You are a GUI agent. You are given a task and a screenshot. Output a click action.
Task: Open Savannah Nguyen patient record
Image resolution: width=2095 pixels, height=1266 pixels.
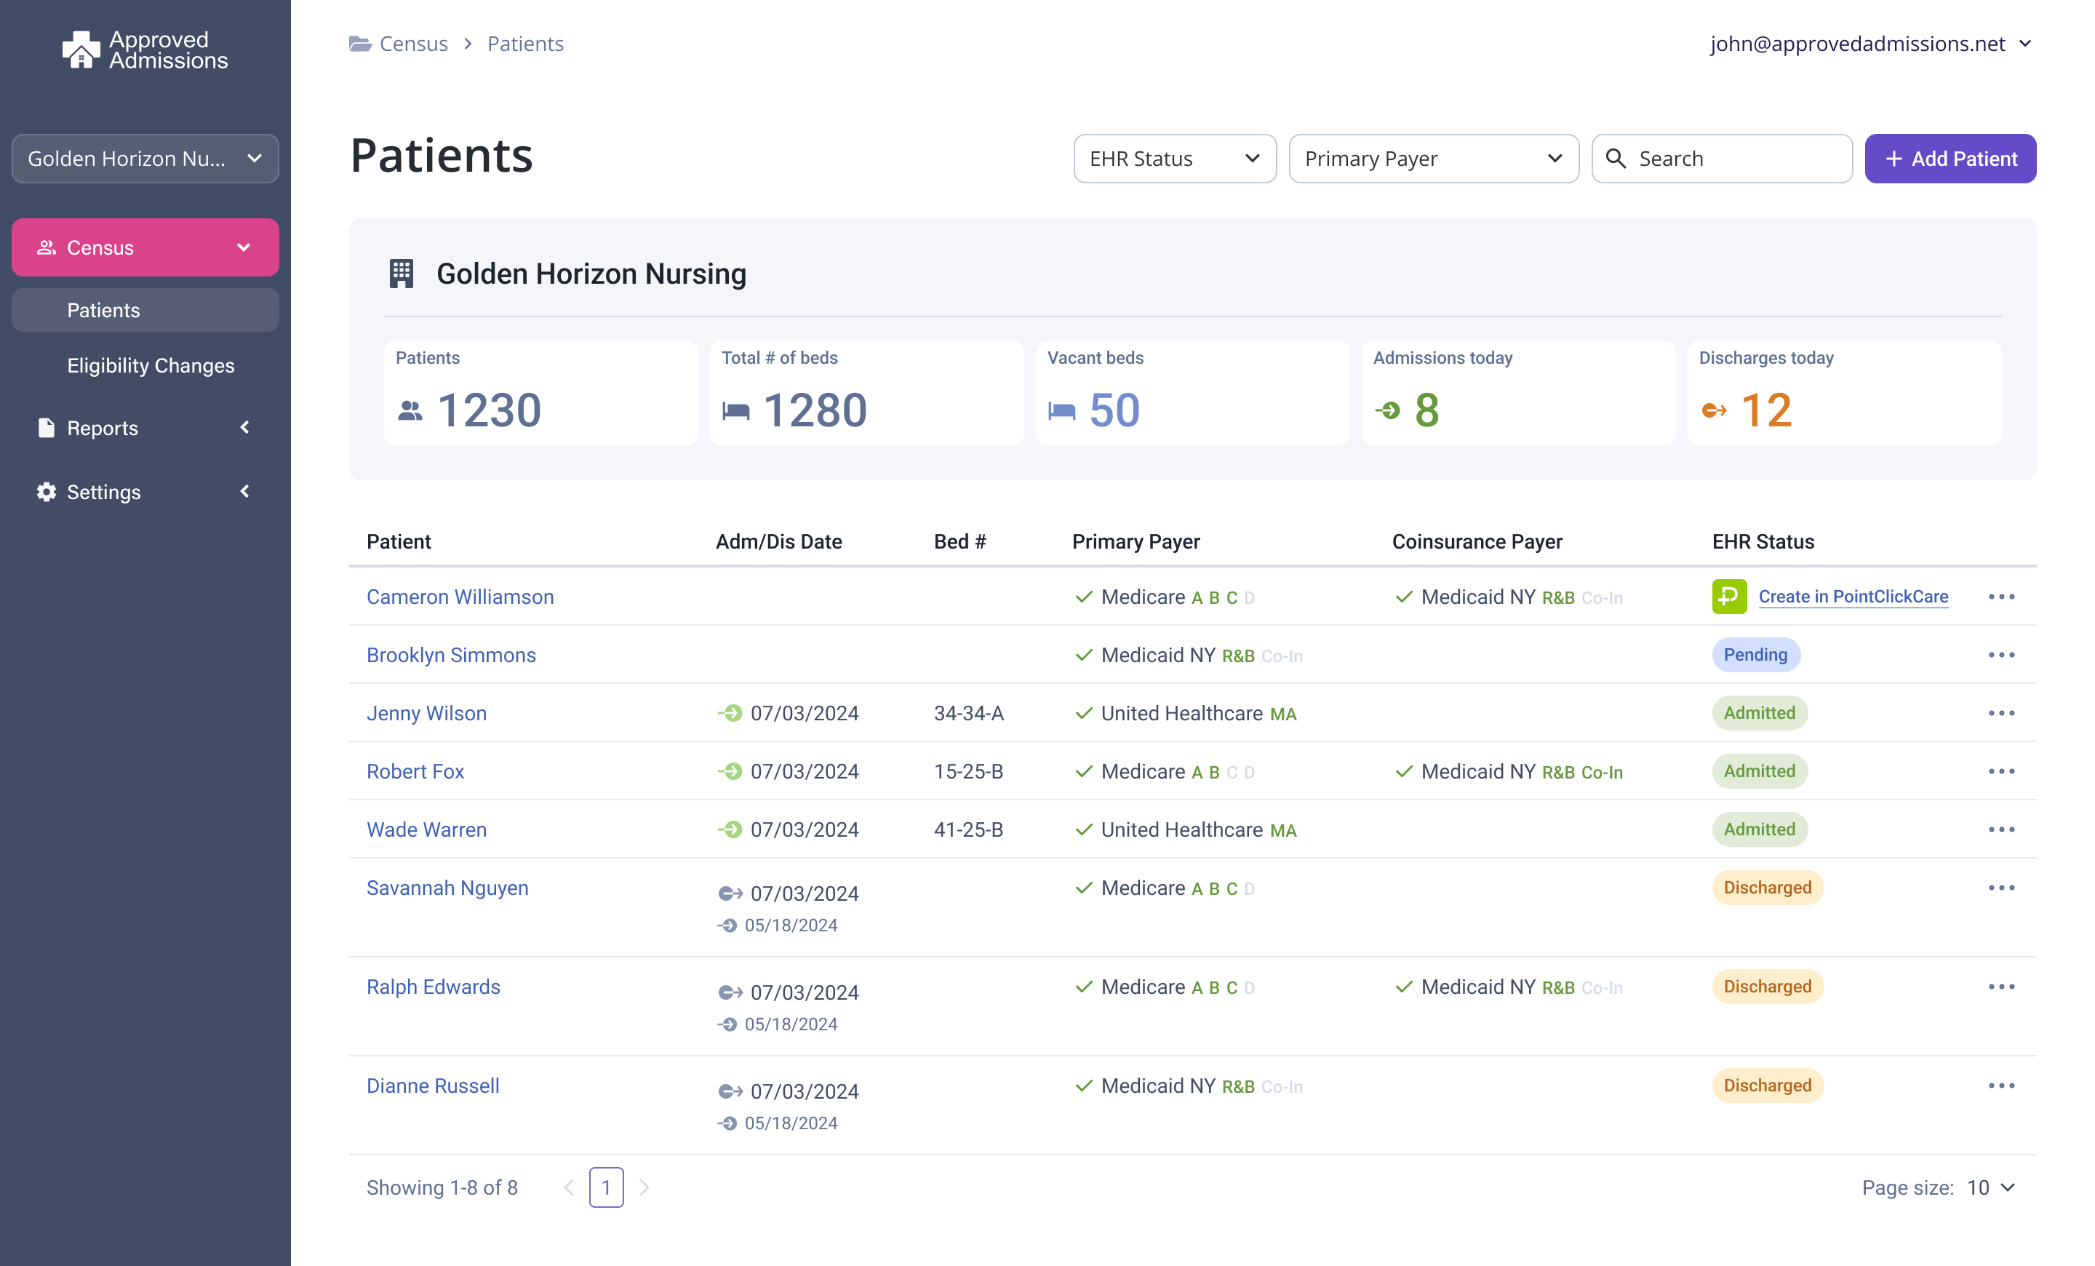tap(447, 887)
